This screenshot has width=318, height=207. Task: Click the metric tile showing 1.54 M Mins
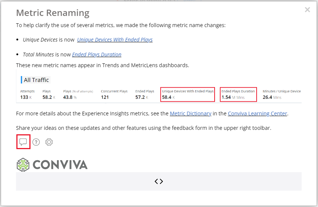pos(238,95)
